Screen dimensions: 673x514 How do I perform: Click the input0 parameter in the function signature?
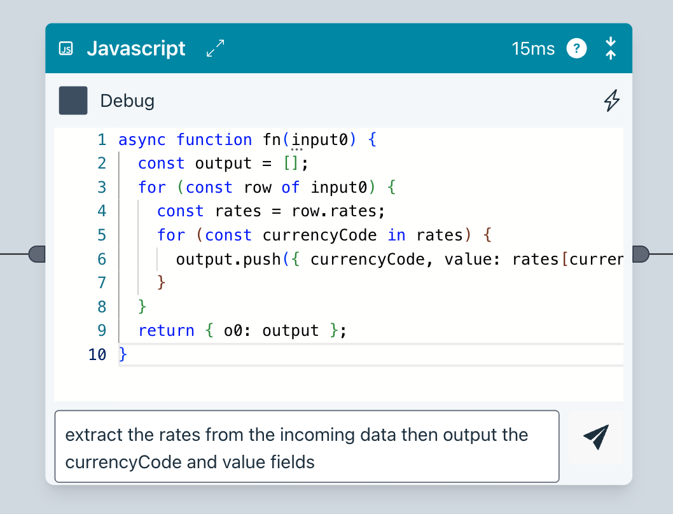[321, 140]
